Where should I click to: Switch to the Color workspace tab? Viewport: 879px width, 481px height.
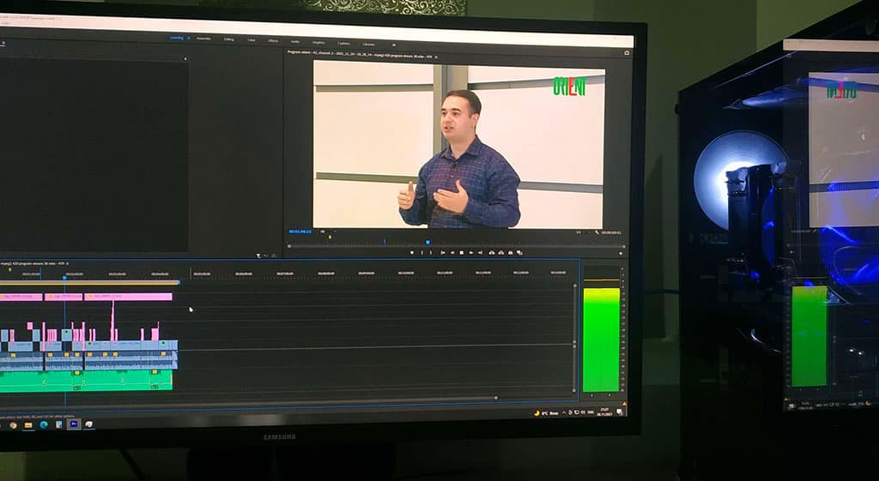(252, 39)
